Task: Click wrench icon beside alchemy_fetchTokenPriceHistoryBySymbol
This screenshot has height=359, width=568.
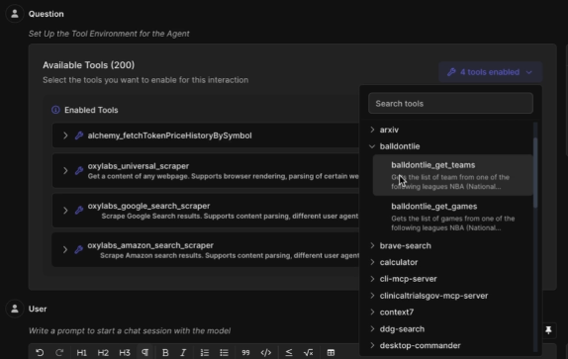Action: click(x=79, y=135)
